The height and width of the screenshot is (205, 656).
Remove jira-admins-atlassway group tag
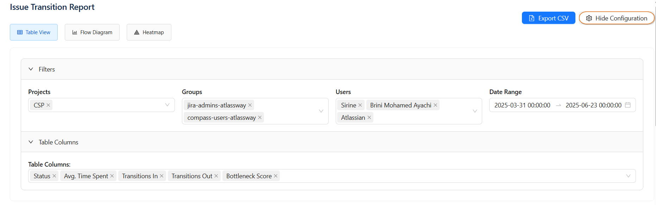(x=250, y=105)
